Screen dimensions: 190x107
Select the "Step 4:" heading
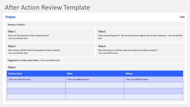(x=102, y=46)
